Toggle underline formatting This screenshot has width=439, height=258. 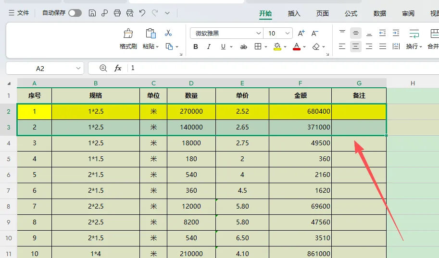(223, 47)
